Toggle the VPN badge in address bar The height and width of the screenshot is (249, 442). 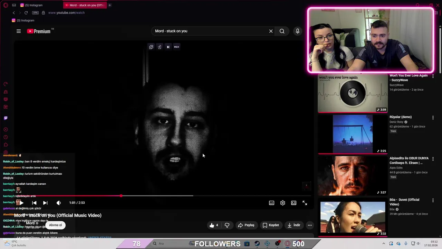(35, 13)
